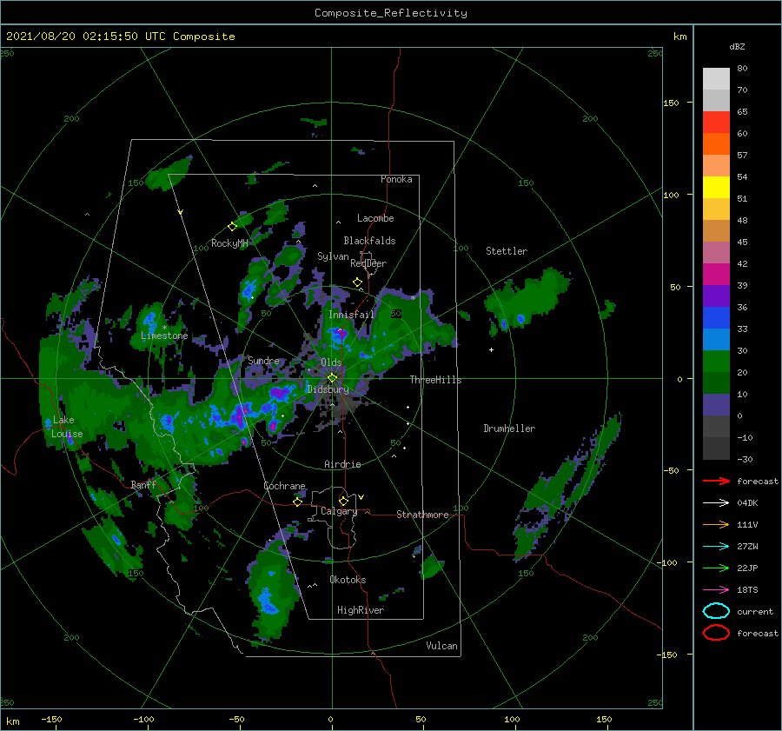Click the km label at top right
The image size is (782, 731).
(x=679, y=37)
